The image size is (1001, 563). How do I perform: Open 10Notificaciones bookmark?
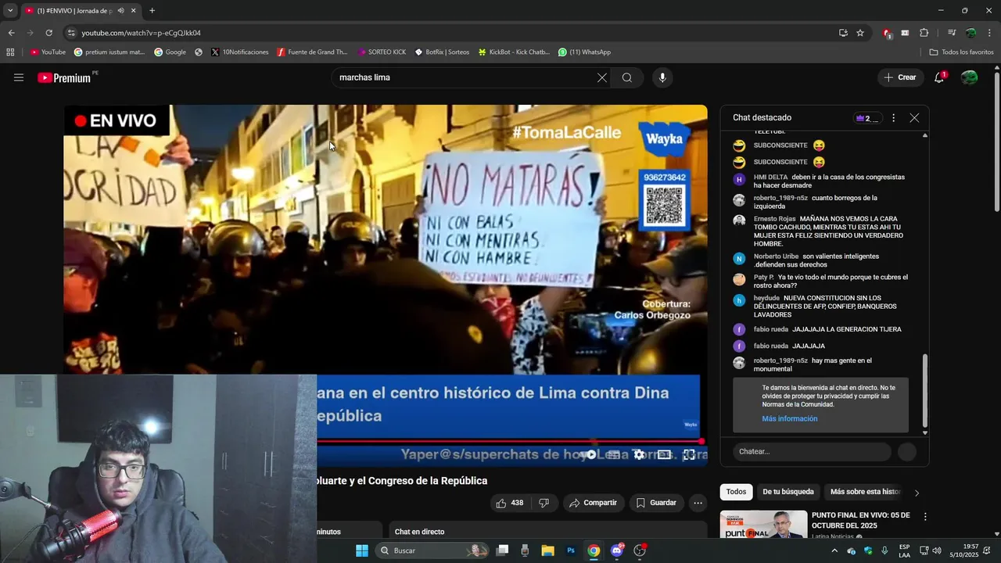239,52
